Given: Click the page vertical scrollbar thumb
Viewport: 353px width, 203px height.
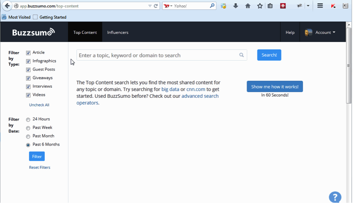Looking at the screenshot, I should pyautogui.click(x=349, y=65).
